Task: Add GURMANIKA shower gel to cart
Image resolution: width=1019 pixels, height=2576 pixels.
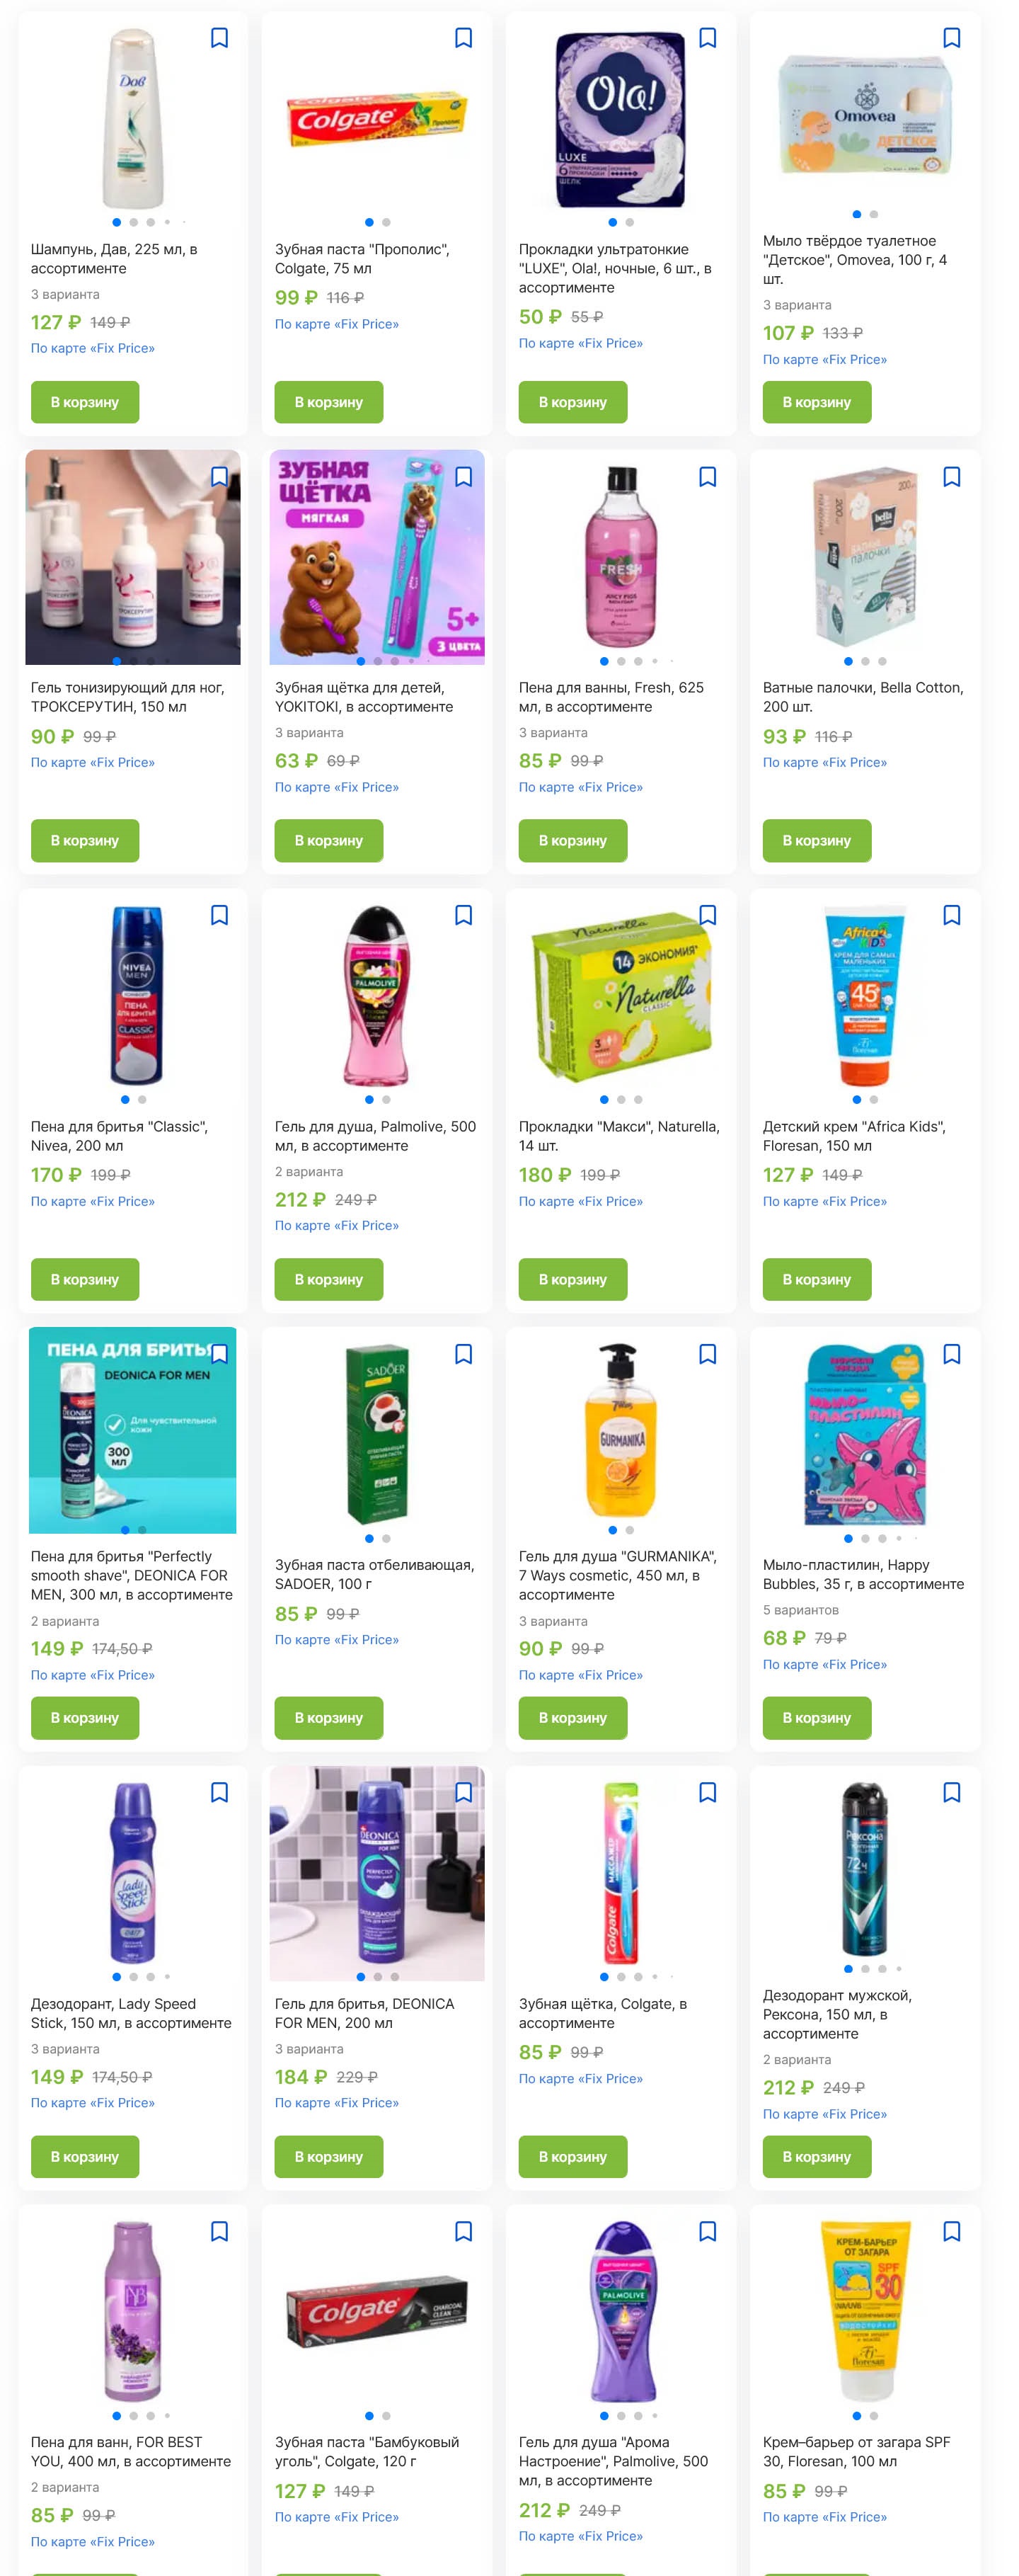Action: point(572,1717)
